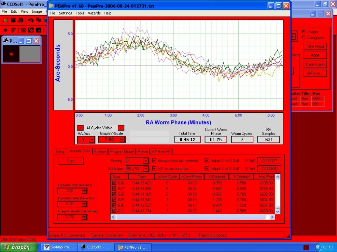This screenshot has width=337, height=252.
Task: Disable Adjust Y for Y Drift
Action: 207,168
